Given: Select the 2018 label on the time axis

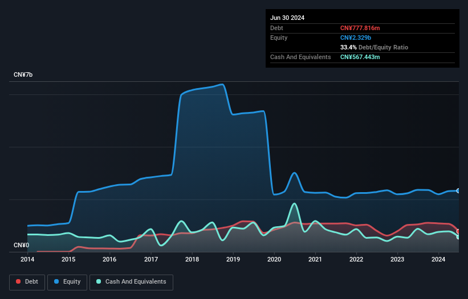Looking at the screenshot, I should (192, 259).
